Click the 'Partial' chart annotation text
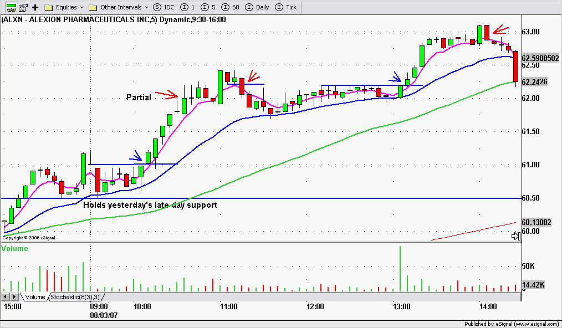This screenshot has height=328, width=562. pyautogui.click(x=139, y=98)
